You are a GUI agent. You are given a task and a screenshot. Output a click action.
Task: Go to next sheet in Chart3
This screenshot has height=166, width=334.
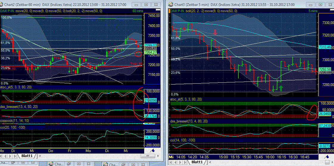(180, 162)
